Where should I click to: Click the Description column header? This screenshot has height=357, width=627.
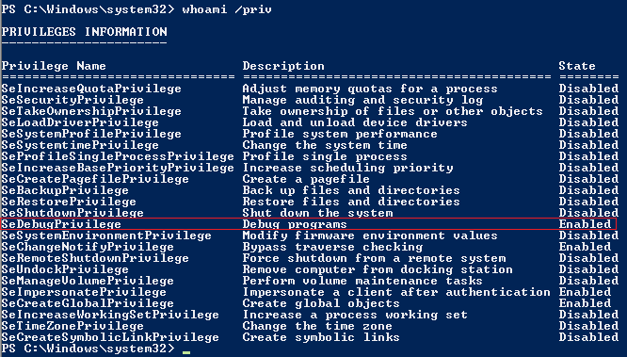[x=283, y=66]
